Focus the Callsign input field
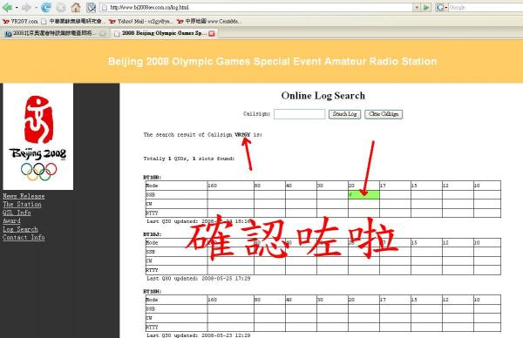Screen dimensions: 523x338 pyautogui.click(x=299, y=114)
